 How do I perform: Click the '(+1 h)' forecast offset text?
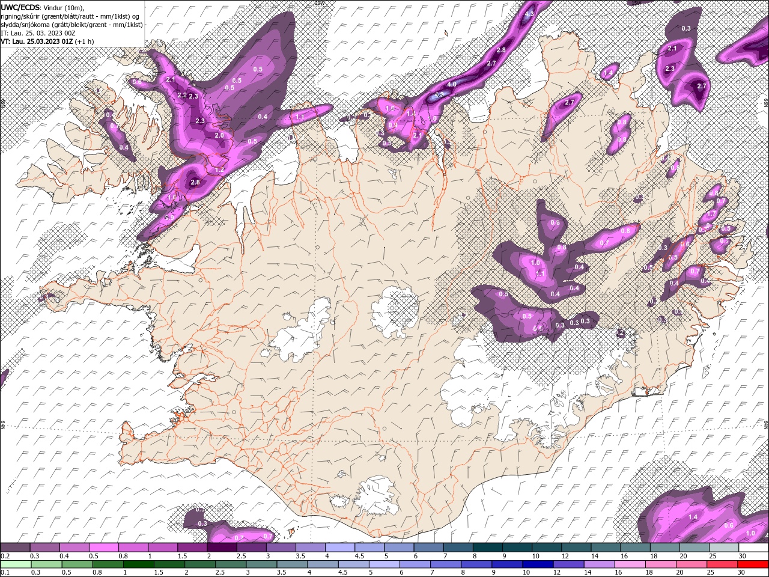coord(85,41)
